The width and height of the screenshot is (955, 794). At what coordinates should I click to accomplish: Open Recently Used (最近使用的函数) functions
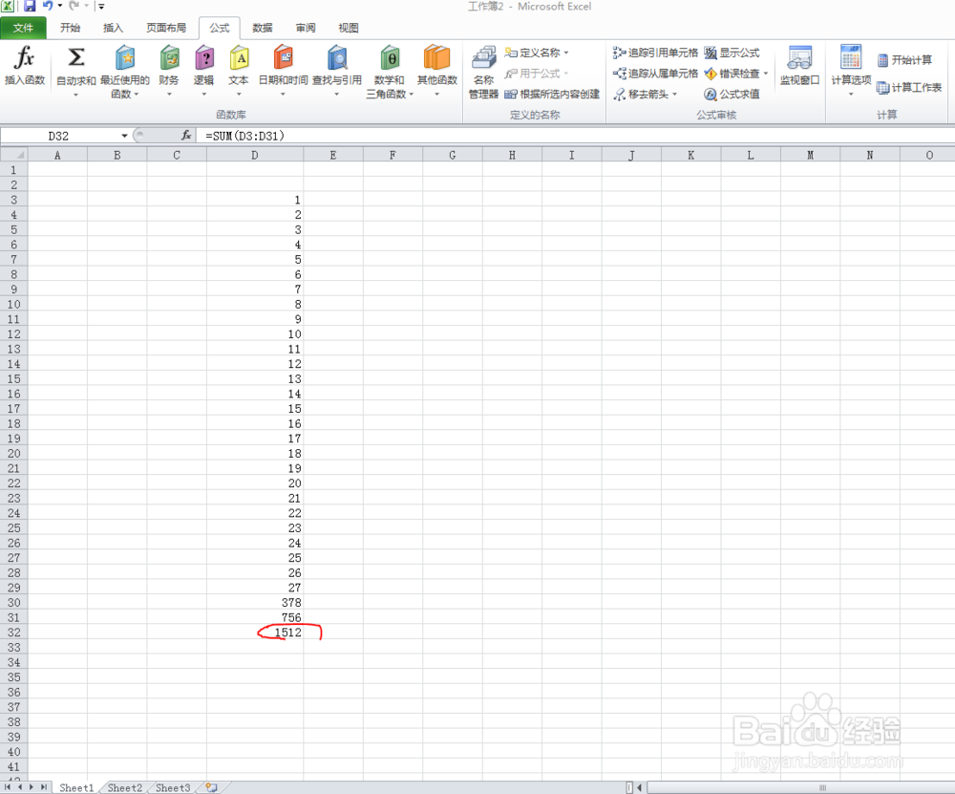pos(125,71)
